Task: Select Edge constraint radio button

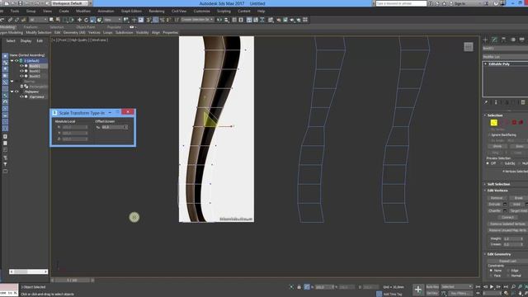Action: (x=508, y=271)
